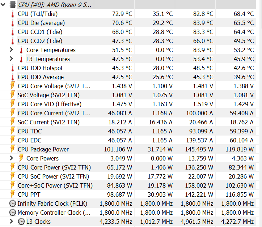Click the vertical scrollbar at right edge
Viewport: 262px width, 227px height.
point(261,15)
